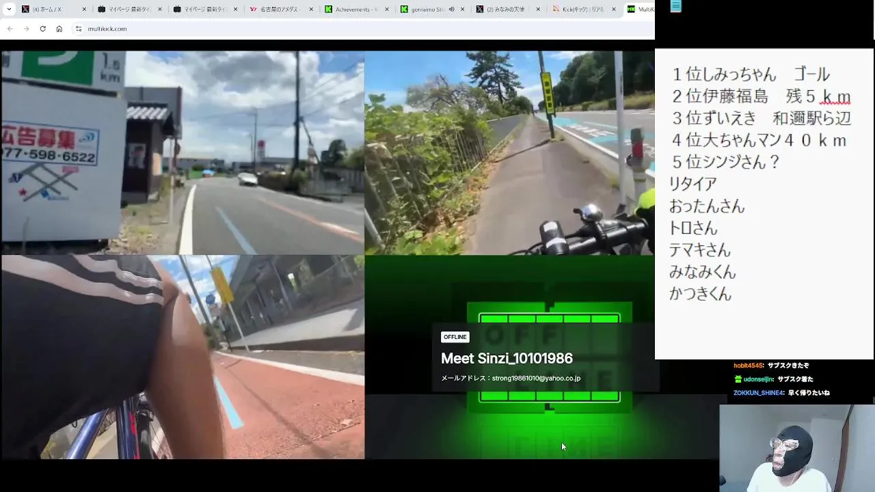
Task: Click hobit4545 chat message
Action: [x=771, y=366]
